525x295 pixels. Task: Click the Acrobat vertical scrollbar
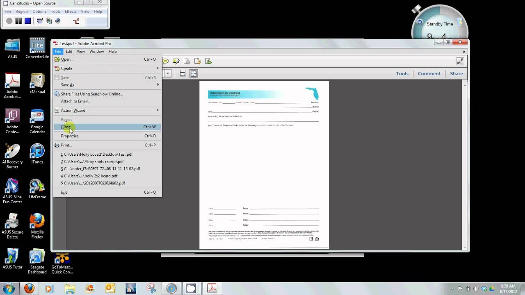(x=465, y=166)
